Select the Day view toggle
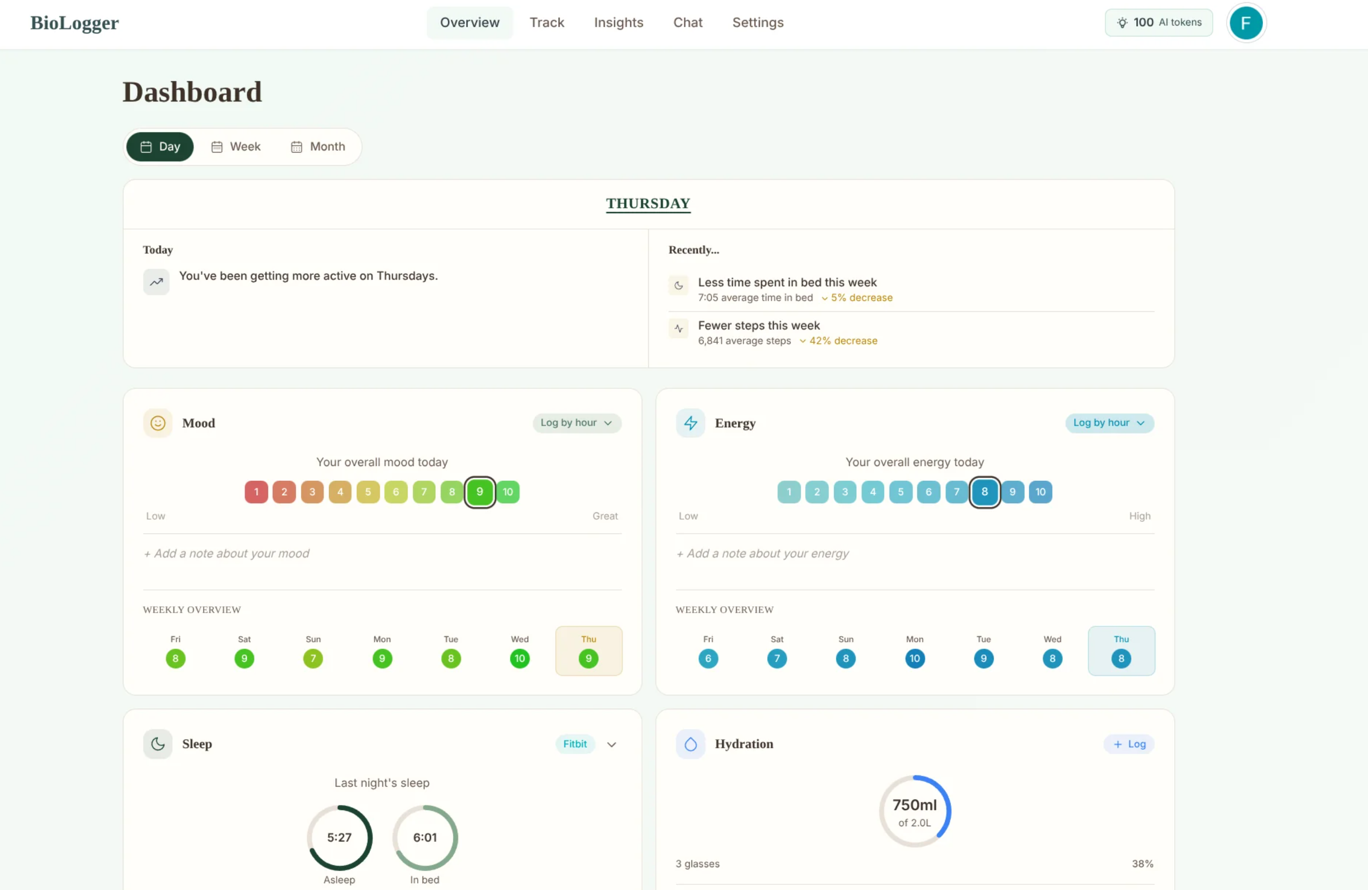 pyautogui.click(x=160, y=147)
